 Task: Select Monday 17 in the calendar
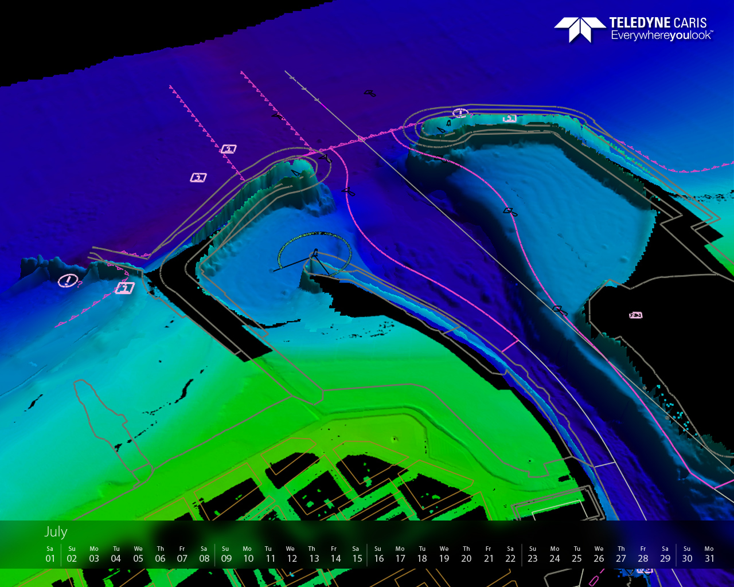400,554
